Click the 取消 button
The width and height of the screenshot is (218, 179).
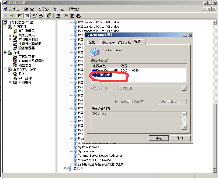pyautogui.click(x=180, y=138)
